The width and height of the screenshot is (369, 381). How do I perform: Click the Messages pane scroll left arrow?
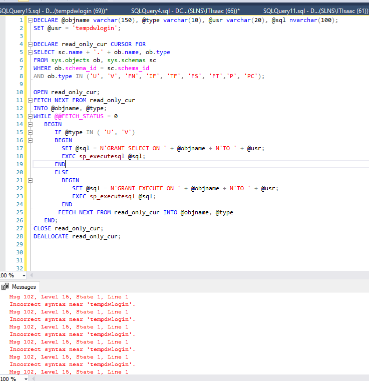(x=33, y=379)
